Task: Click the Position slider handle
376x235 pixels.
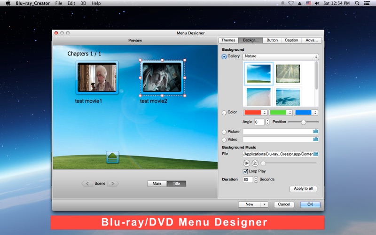Action: 303,122
